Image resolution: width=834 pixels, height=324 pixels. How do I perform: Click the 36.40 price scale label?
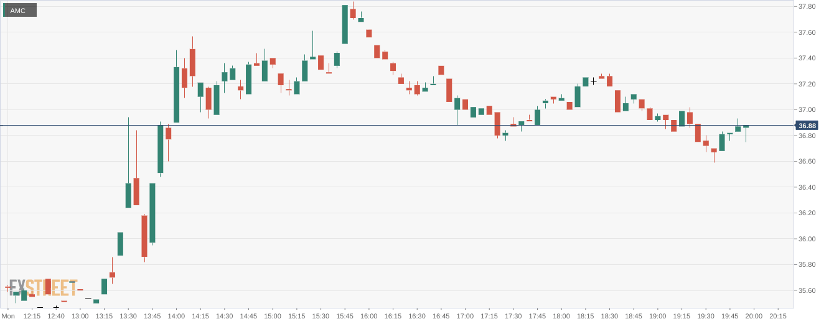point(807,187)
